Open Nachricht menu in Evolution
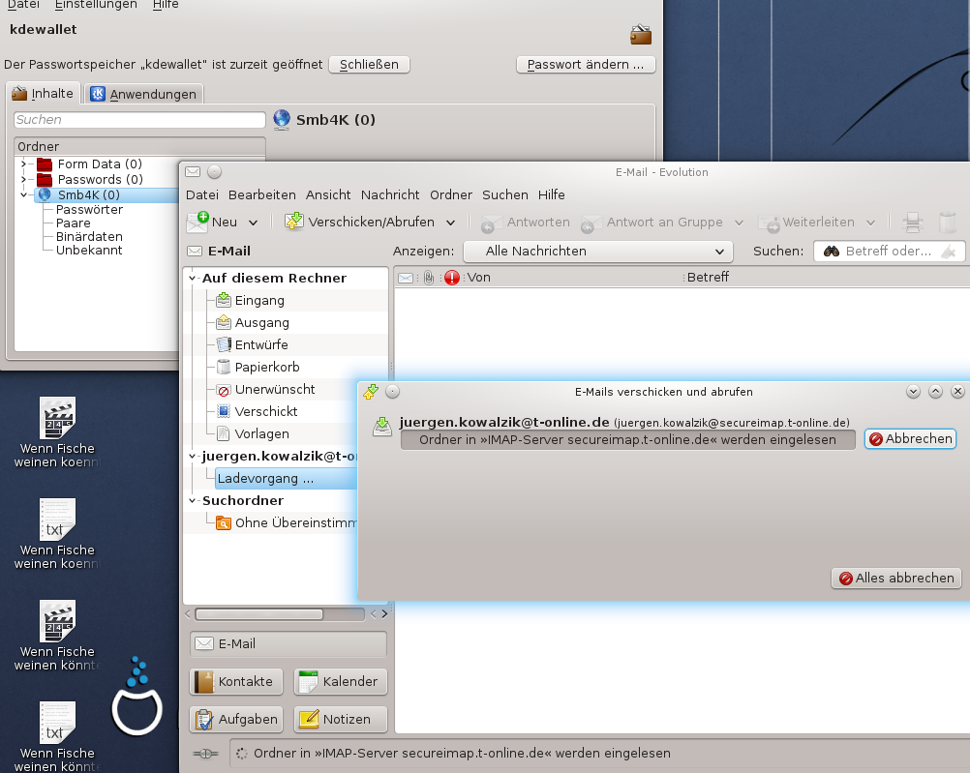Viewport: 970px width, 773px height. click(390, 194)
